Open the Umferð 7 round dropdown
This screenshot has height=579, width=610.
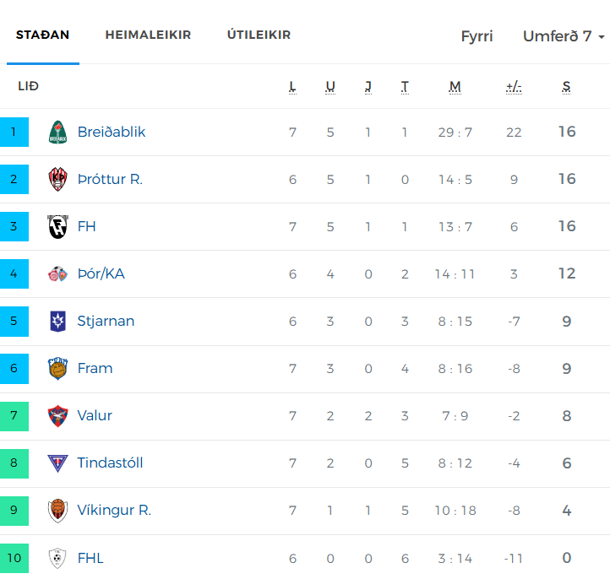click(x=564, y=36)
